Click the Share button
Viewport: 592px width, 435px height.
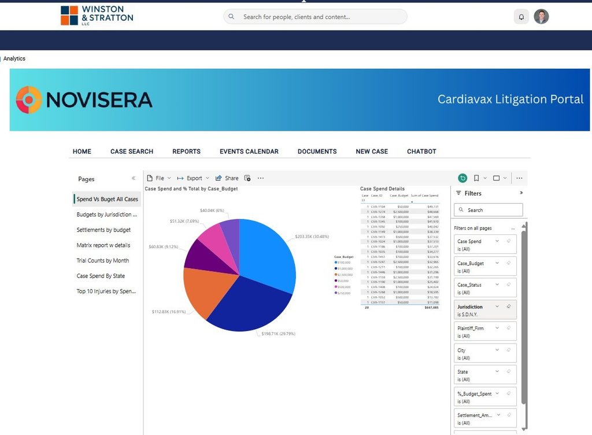[227, 178]
